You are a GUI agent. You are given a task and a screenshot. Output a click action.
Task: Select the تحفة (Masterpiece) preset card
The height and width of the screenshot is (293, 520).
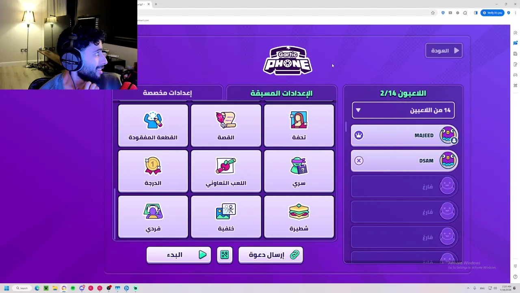coord(299,125)
